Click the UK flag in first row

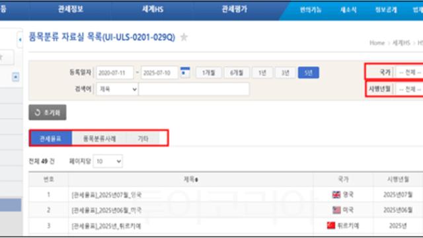pyautogui.click(x=336, y=194)
